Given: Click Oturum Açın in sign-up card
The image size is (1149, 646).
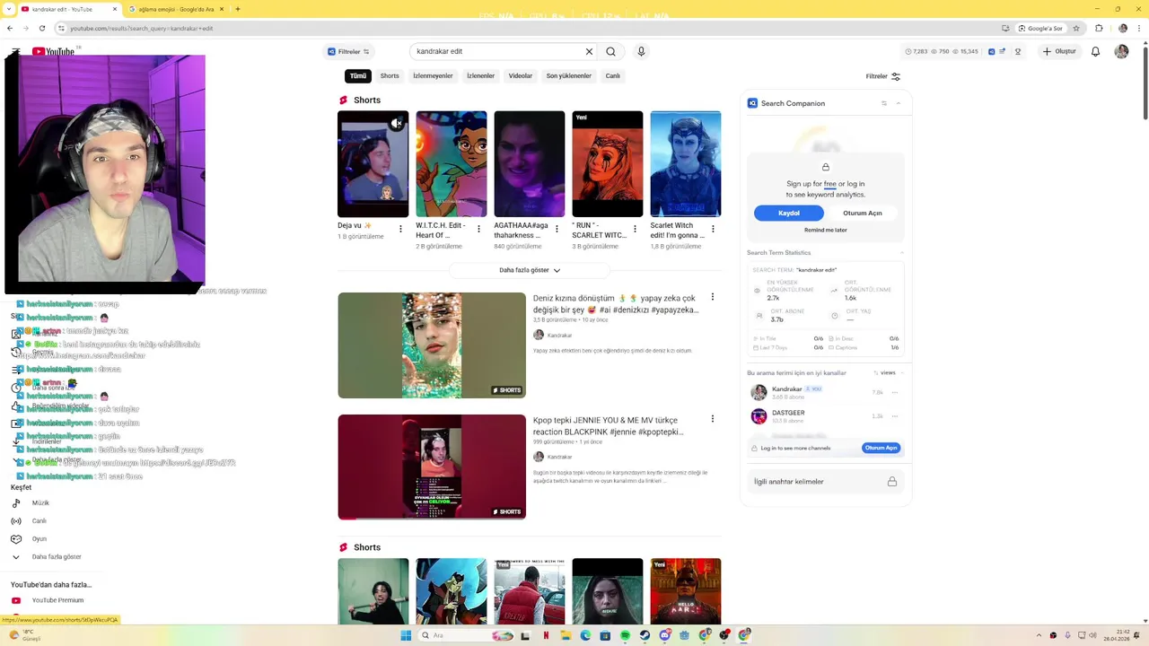Looking at the screenshot, I should coord(863,214).
